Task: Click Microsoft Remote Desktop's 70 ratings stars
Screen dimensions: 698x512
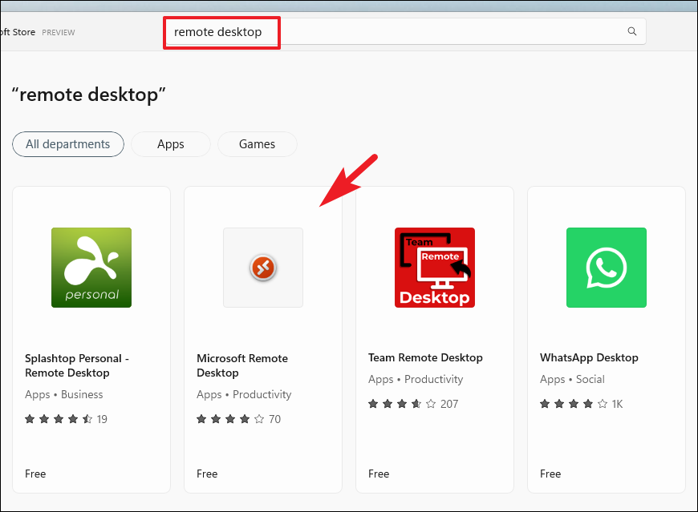Action: click(230, 419)
